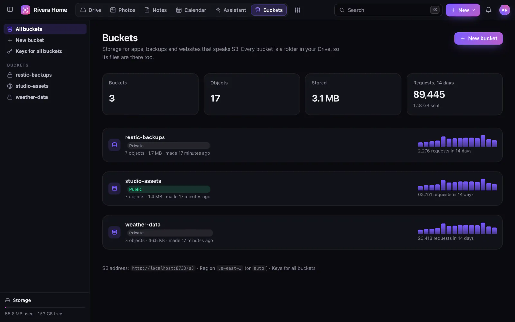Screen dimensions: 515x322
Task: Click the Rivera Home logo icon
Action: pyautogui.click(x=25, y=10)
